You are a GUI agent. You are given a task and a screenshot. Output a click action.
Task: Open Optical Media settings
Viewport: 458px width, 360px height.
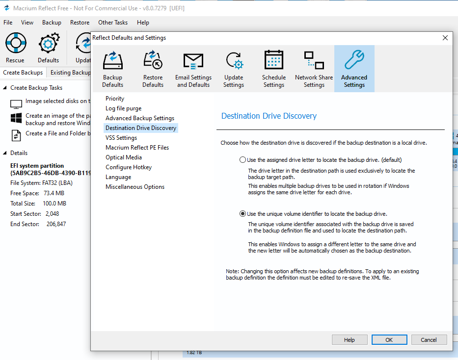[124, 157]
